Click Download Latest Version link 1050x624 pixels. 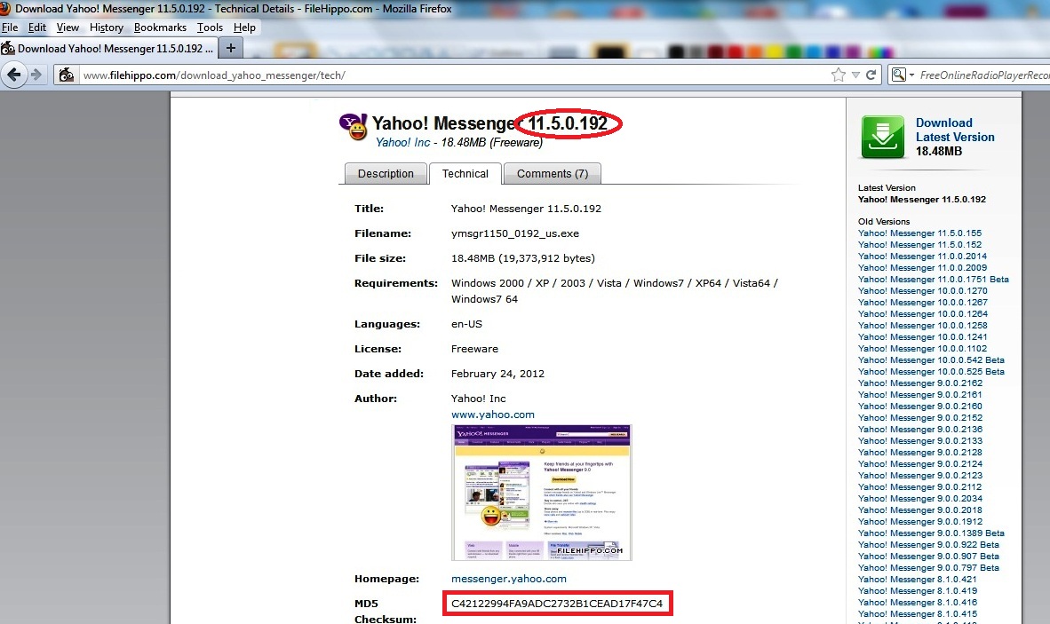(x=955, y=130)
